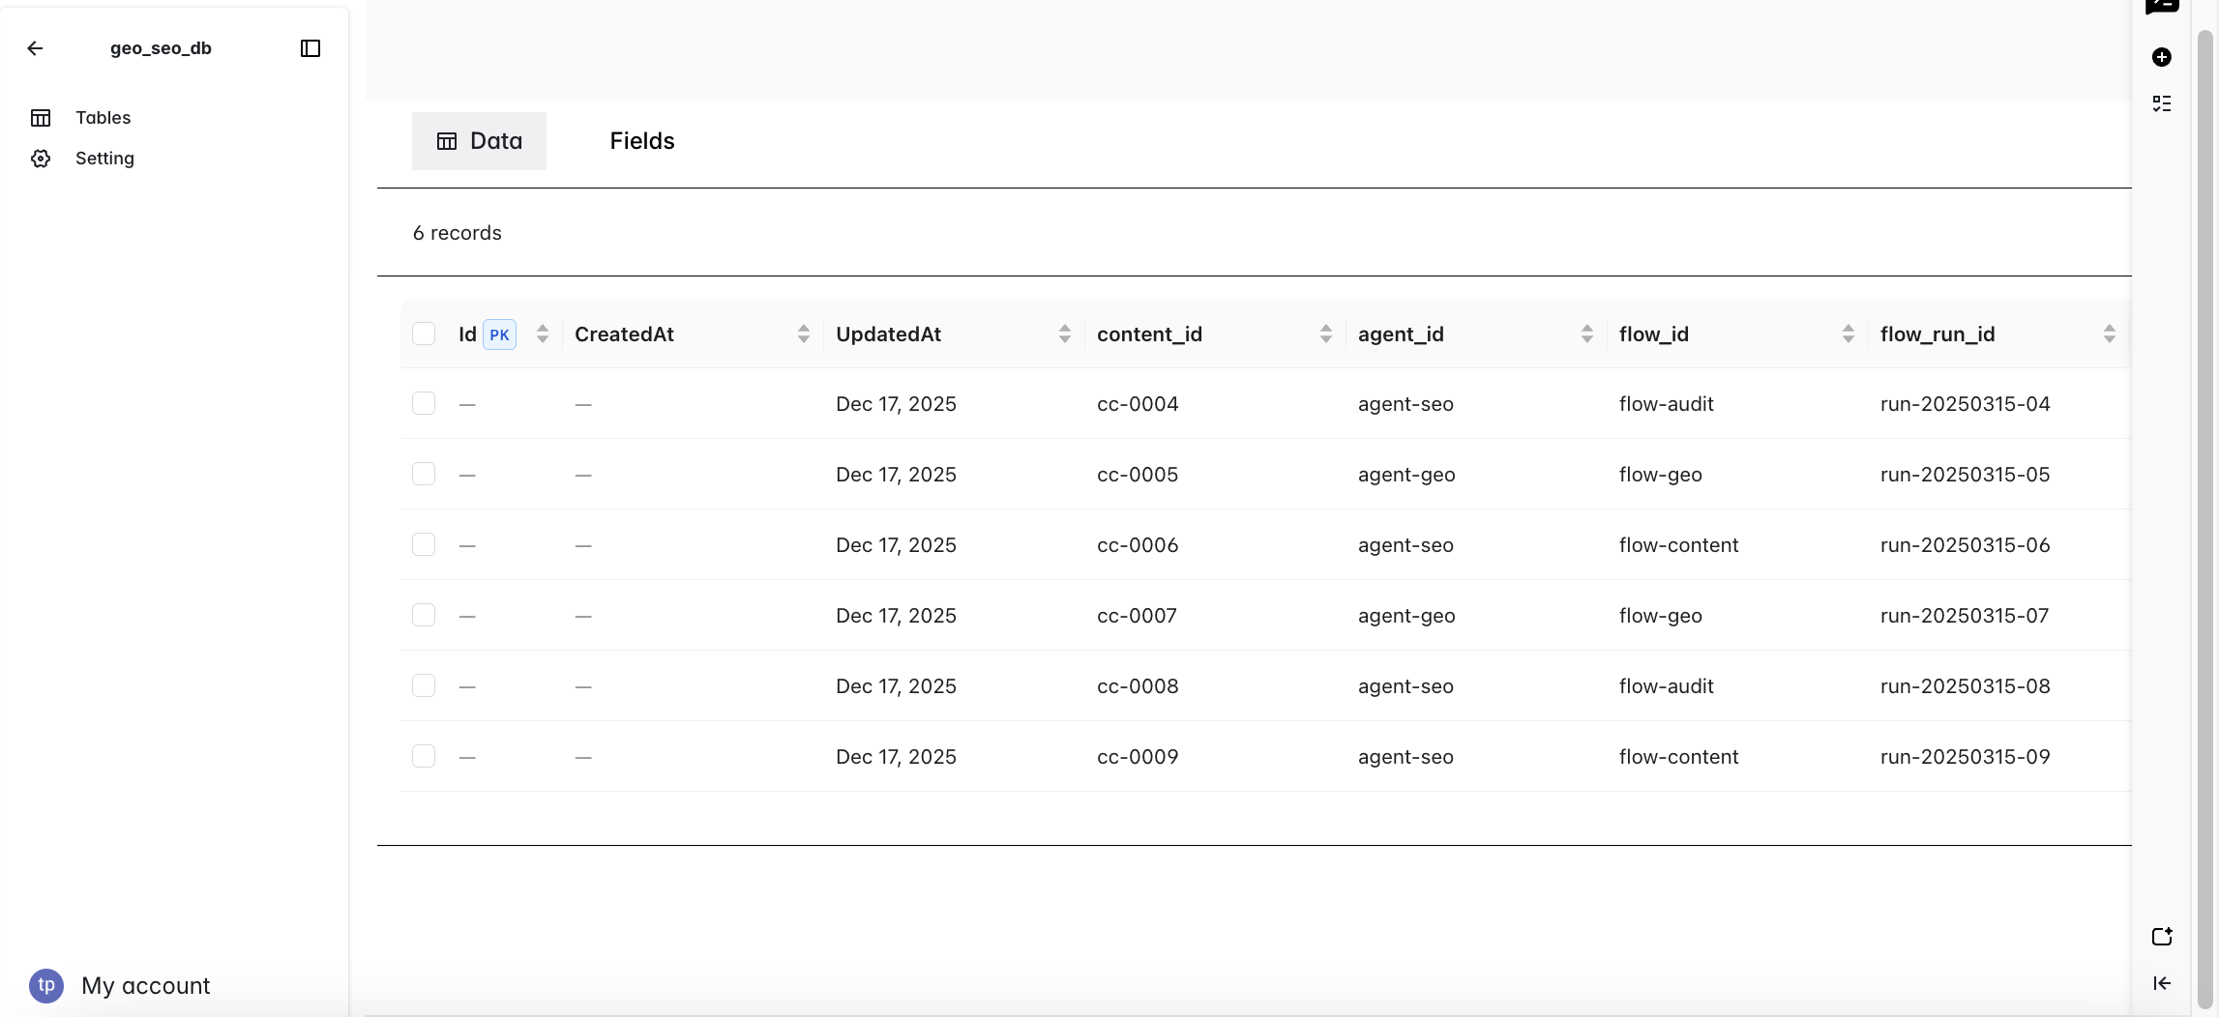Click the run-20250315-06 cell
The width and height of the screenshot is (2219, 1017).
tap(1965, 545)
